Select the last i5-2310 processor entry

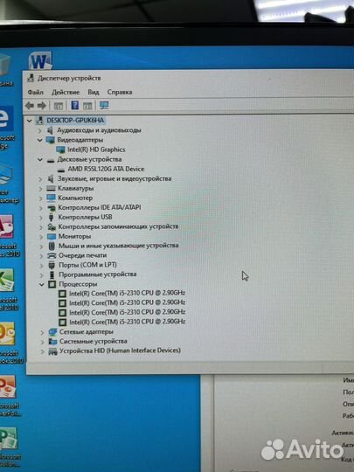[x=127, y=322]
